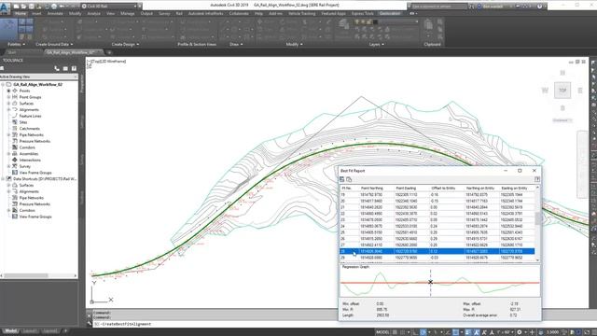Open the Analyze ribbon tab
This screenshot has height=336, width=597.
tap(93, 13)
